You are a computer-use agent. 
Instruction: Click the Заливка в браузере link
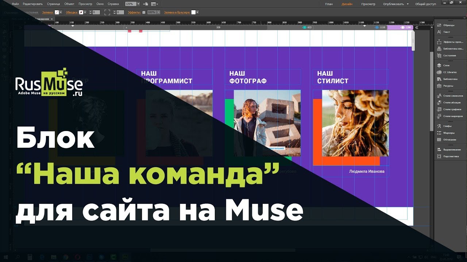point(177,12)
